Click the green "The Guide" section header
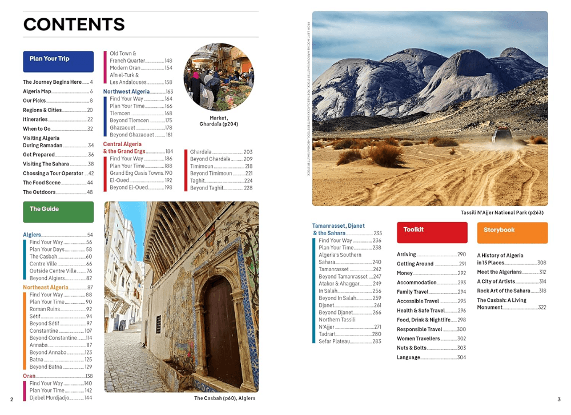The image size is (571, 415). (58, 212)
